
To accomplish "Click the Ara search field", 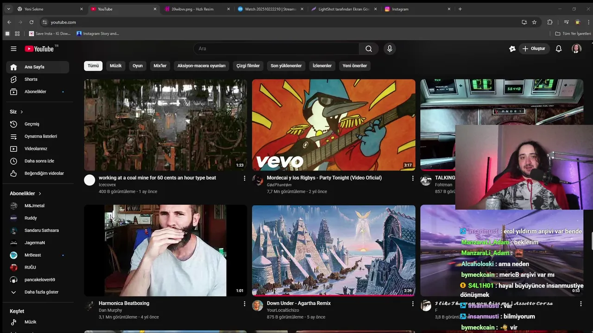I will coord(276,49).
